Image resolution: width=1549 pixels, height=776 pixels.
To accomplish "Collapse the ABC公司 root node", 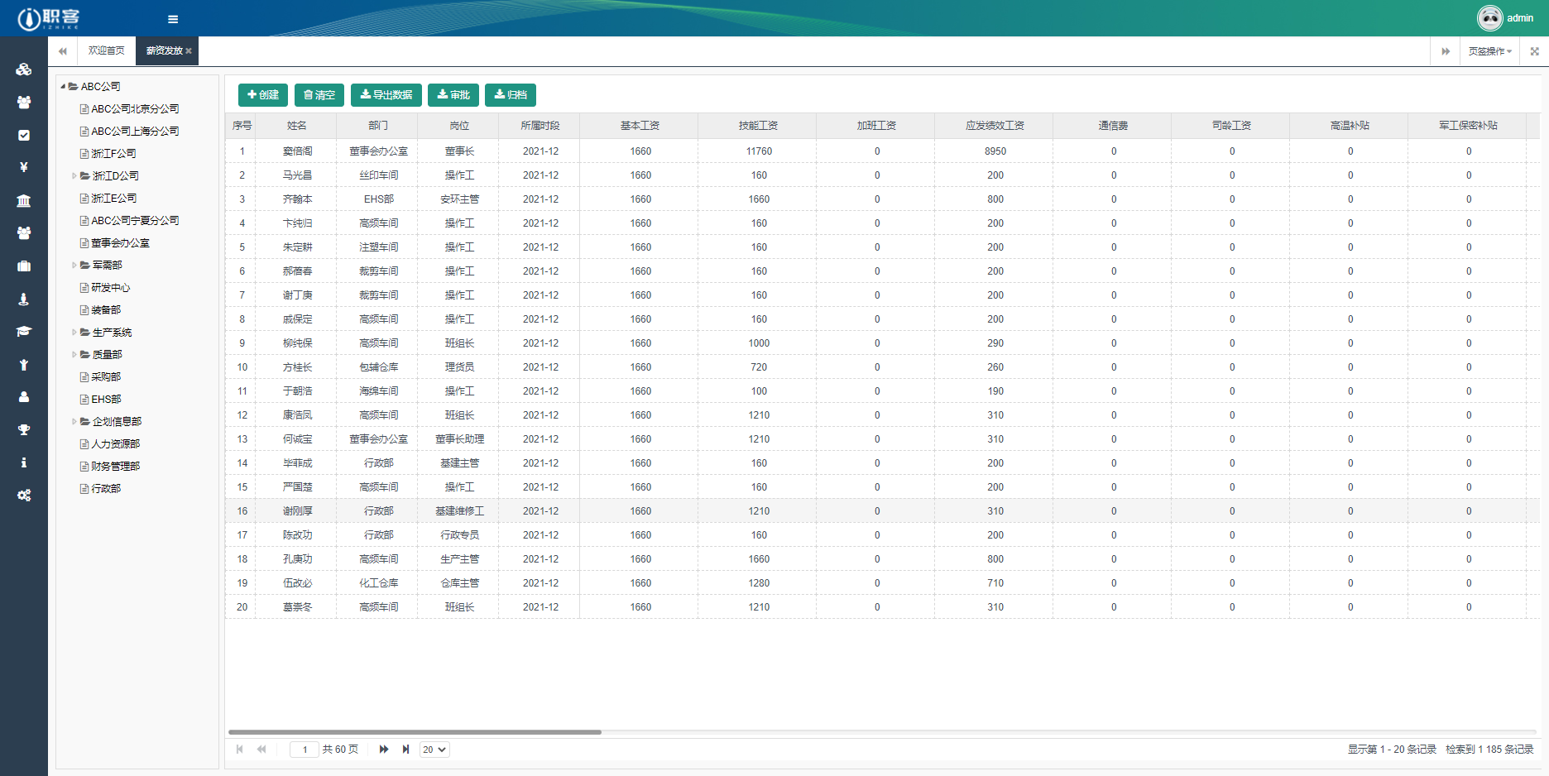I will (x=63, y=87).
